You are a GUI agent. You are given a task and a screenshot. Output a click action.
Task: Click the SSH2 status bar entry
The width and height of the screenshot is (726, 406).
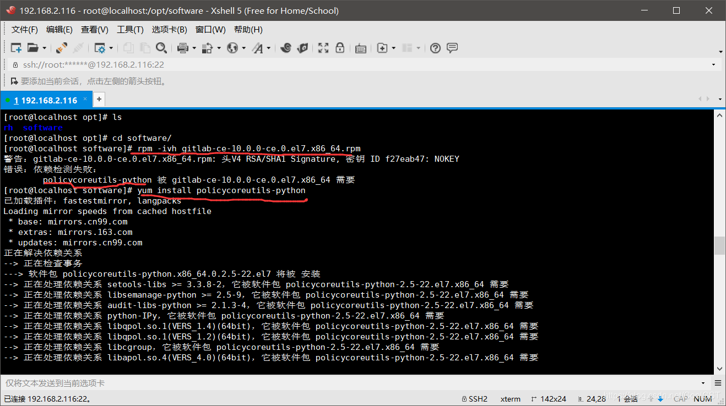point(474,399)
